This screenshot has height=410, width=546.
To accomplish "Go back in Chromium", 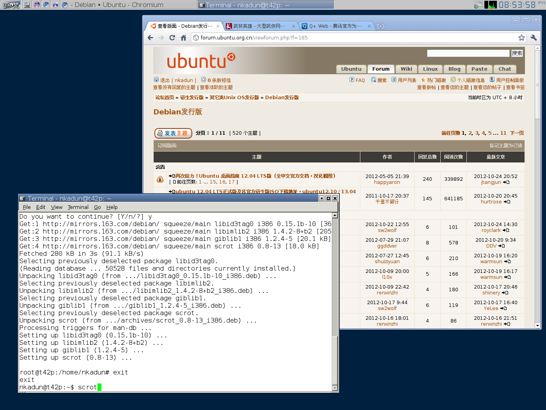I will pyautogui.click(x=151, y=37).
